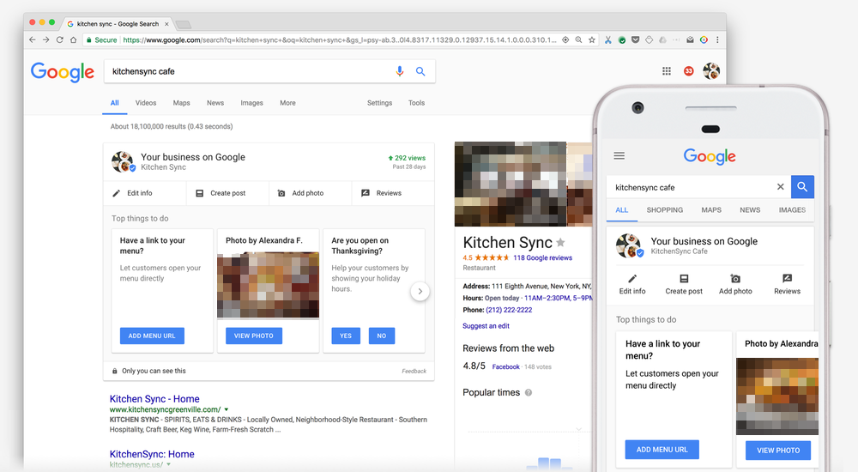The image size is (858, 472).
Task: Click Create post in the business panel
Action: point(221,193)
